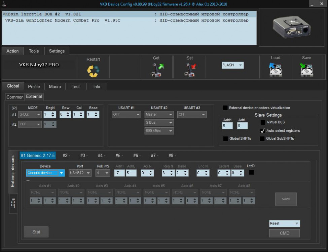Image resolution: width=328 pixels, height=252 pixels.
Task: Switch to the Profile tab
Action: 34,86
